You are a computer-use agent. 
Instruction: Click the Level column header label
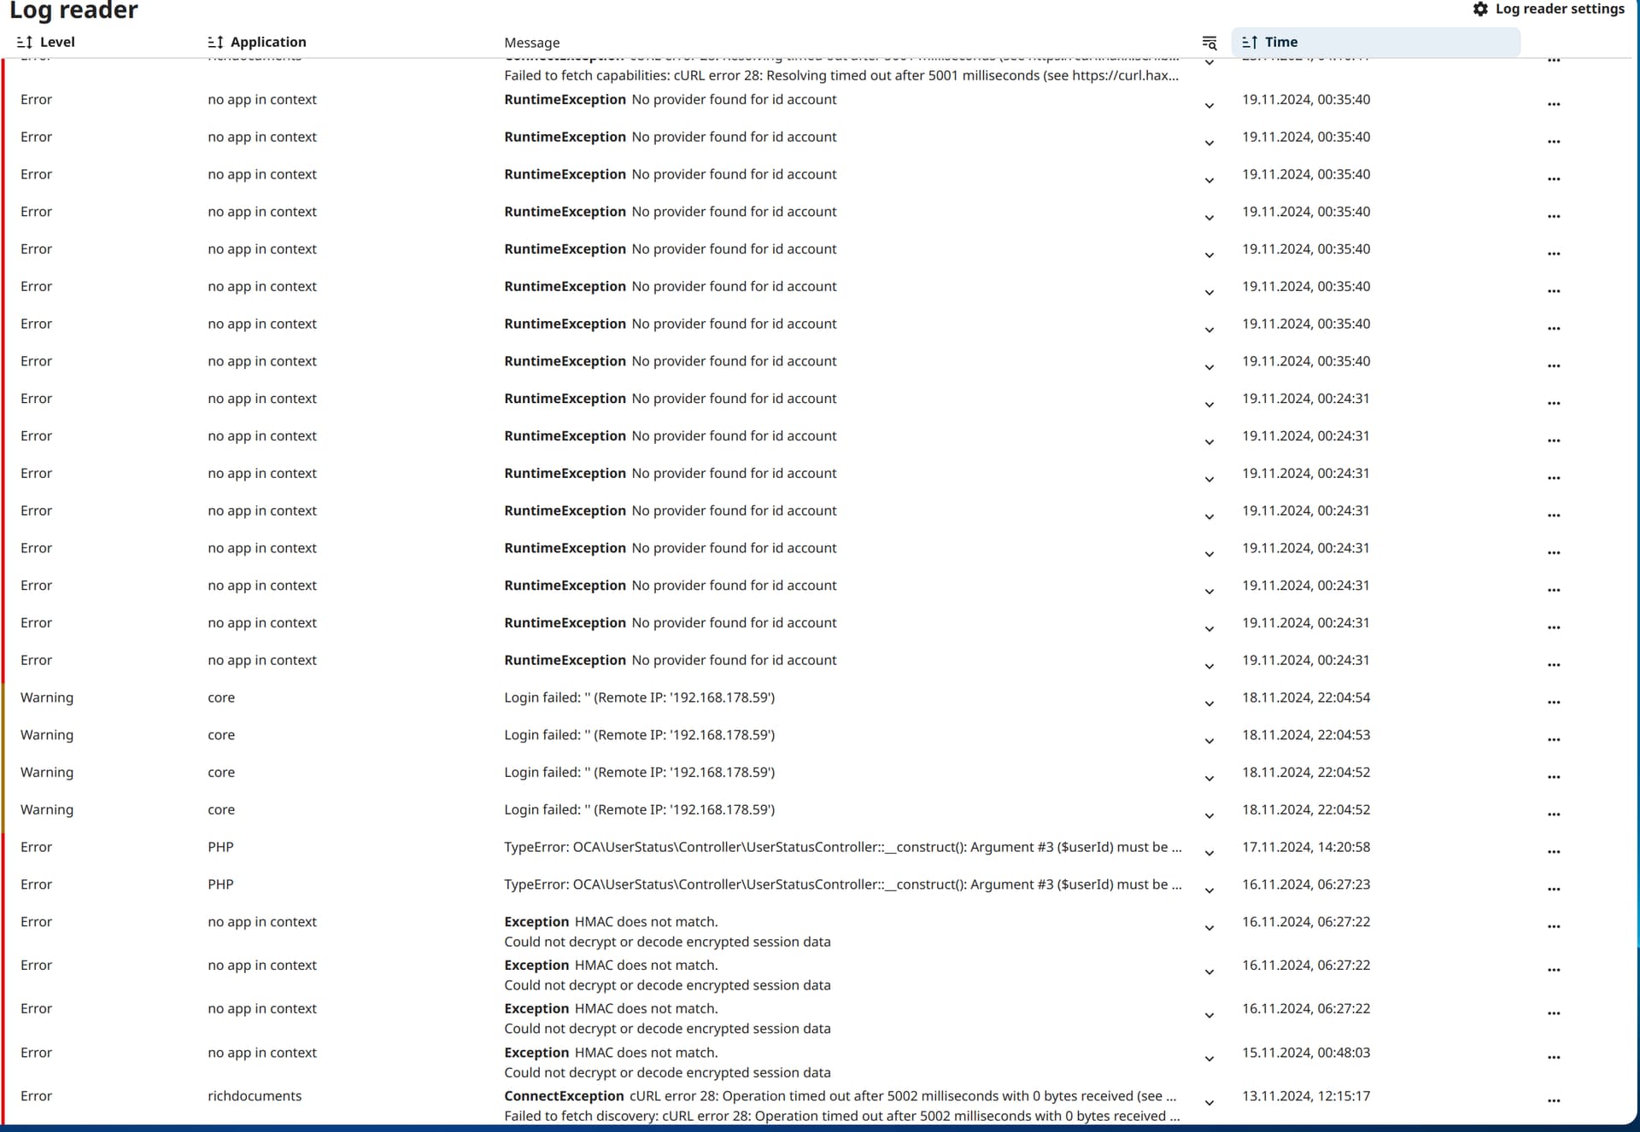pyautogui.click(x=57, y=42)
